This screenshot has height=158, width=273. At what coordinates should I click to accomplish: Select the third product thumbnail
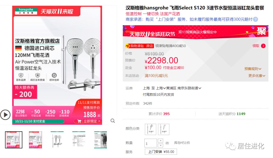point(57,140)
